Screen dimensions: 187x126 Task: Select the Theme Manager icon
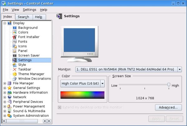point(15,74)
